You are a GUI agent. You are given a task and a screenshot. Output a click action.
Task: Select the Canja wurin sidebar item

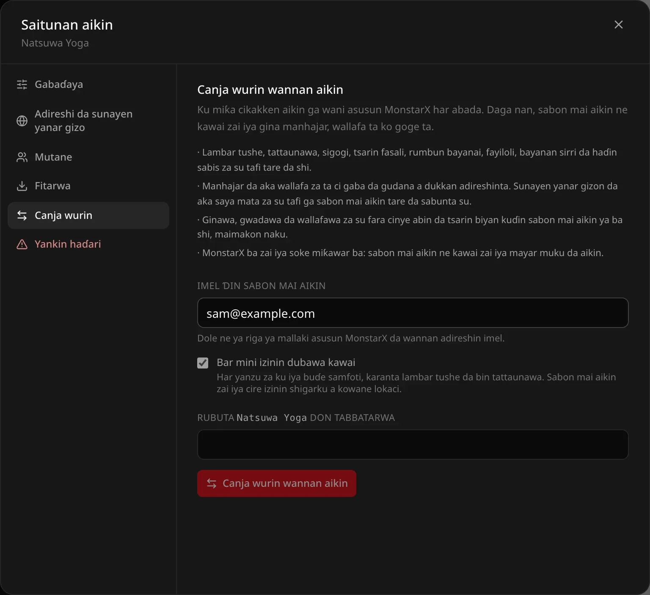click(x=88, y=216)
